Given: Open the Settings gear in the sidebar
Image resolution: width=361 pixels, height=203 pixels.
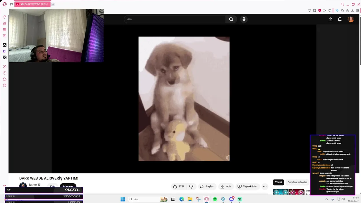Looking at the screenshot, I should 5,85.
